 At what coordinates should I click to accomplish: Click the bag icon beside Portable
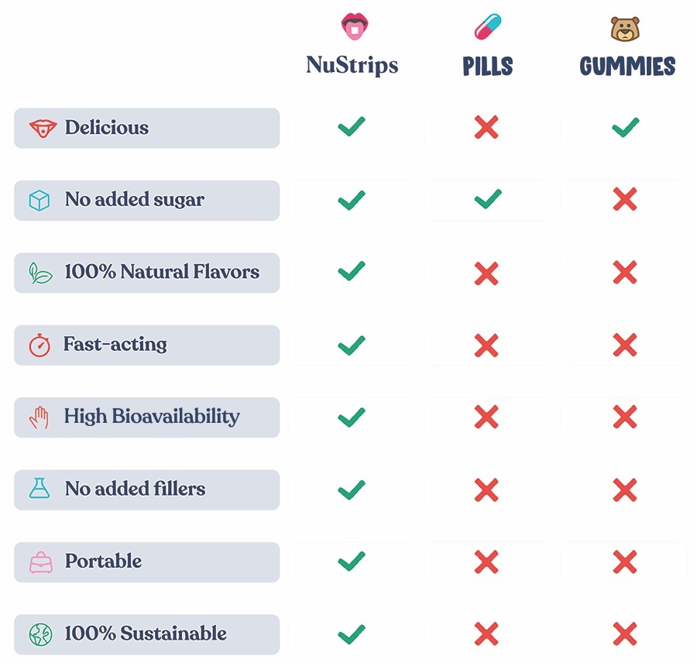(x=41, y=562)
